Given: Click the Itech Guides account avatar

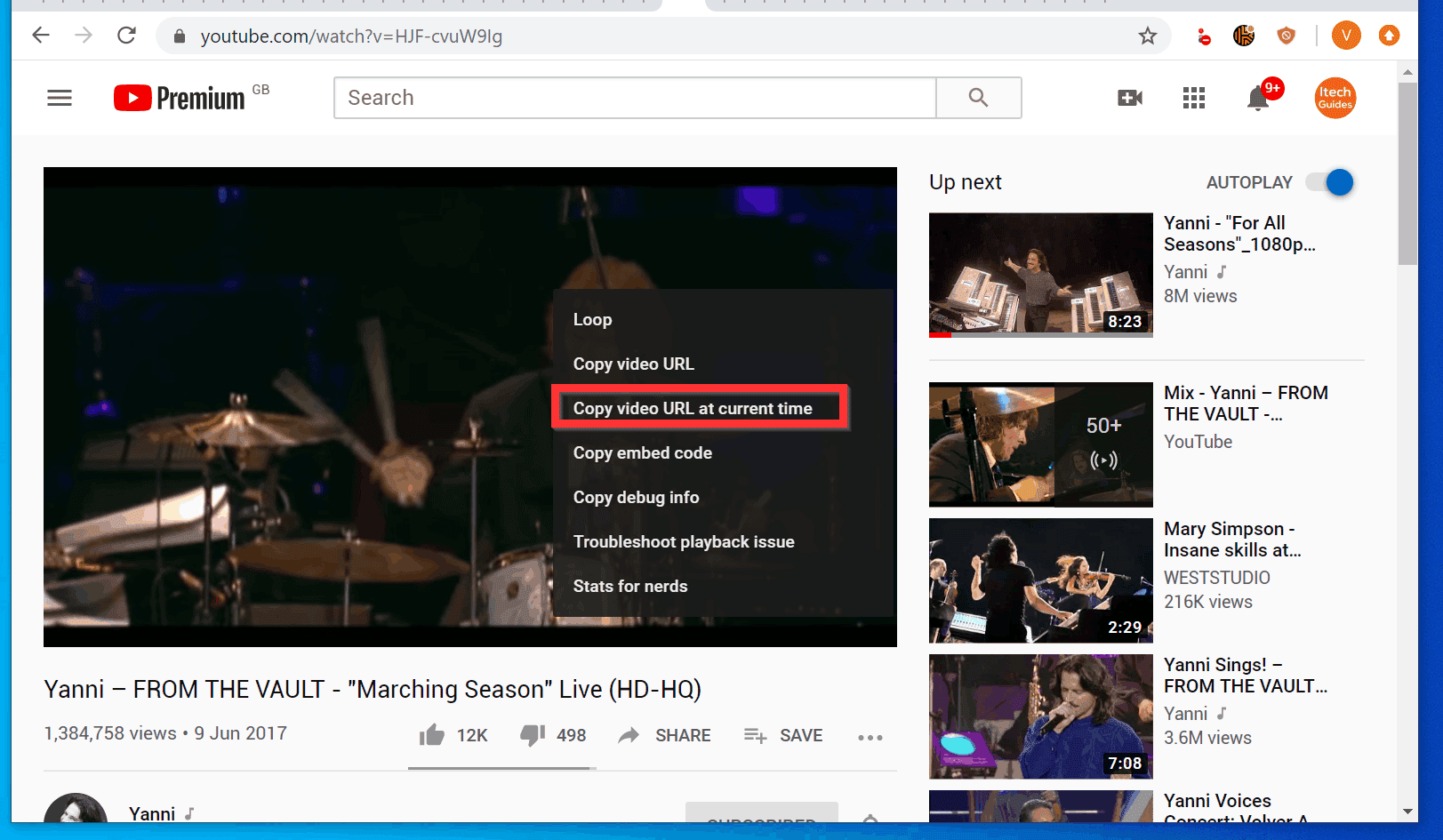Looking at the screenshot, I should pyautogui.click(x=1335, y=98).
